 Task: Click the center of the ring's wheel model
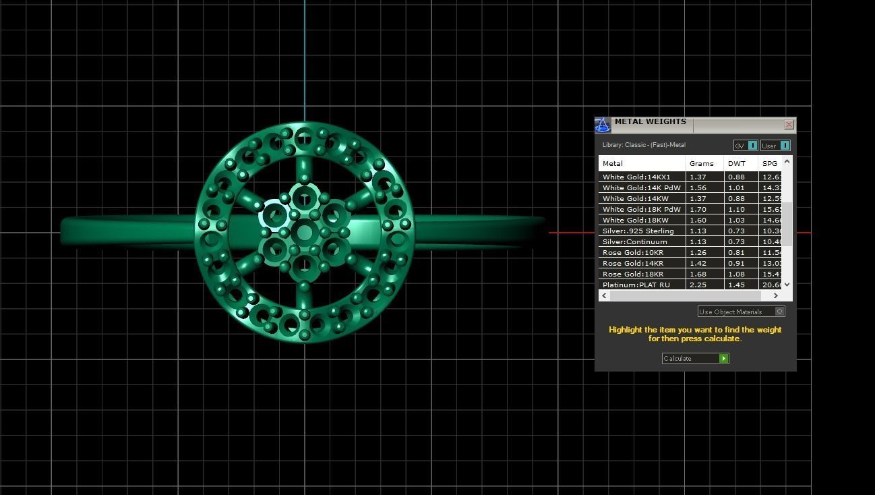pos(305,233)
